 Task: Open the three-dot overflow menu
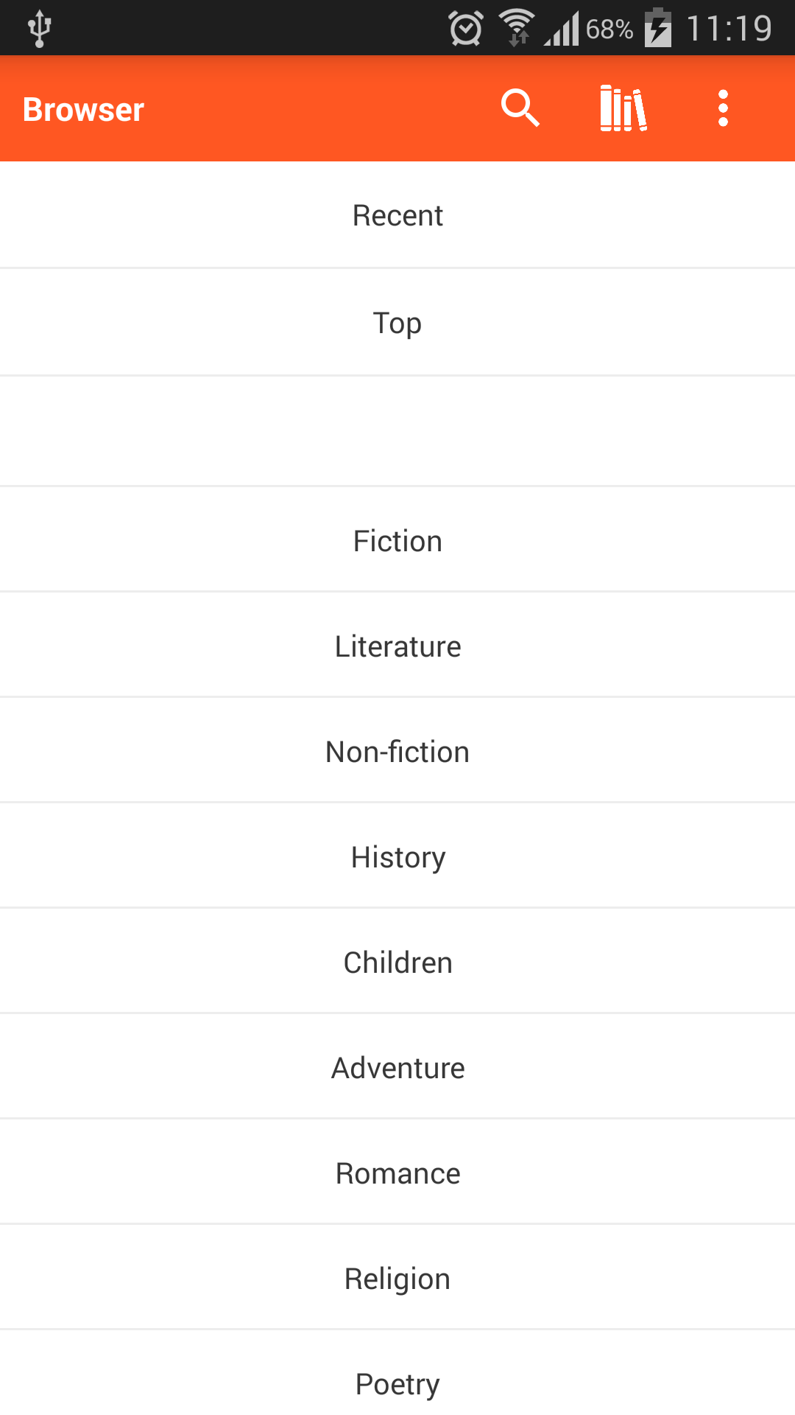pyautogui.click(x=723, y=108)
